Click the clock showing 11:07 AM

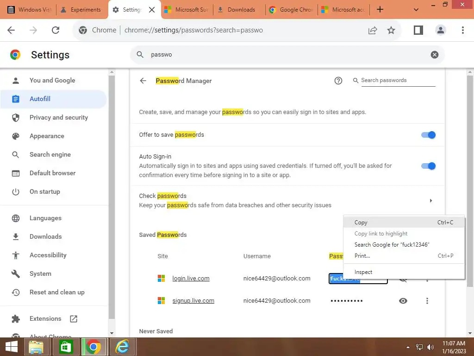click(454, 343)
